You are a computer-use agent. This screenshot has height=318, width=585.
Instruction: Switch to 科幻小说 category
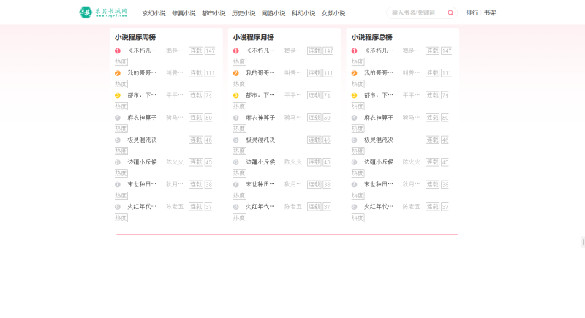click(x=303, y=13)
